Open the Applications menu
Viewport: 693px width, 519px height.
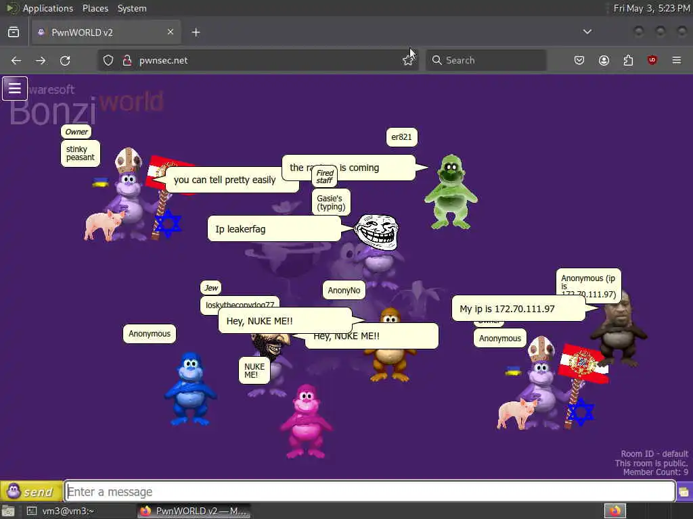point(48,8)
